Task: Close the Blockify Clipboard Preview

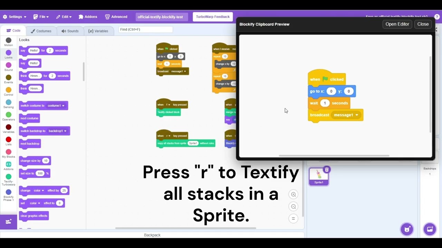Action: tap(423, 24)
